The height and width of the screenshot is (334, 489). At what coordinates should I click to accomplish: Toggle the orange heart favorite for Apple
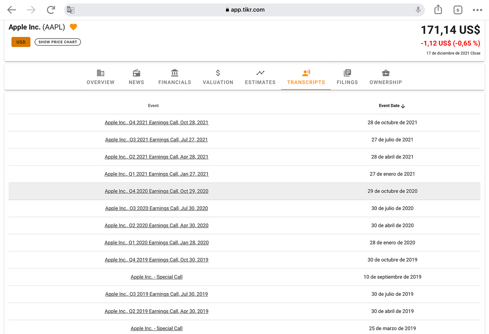click(x=73, y=27)
